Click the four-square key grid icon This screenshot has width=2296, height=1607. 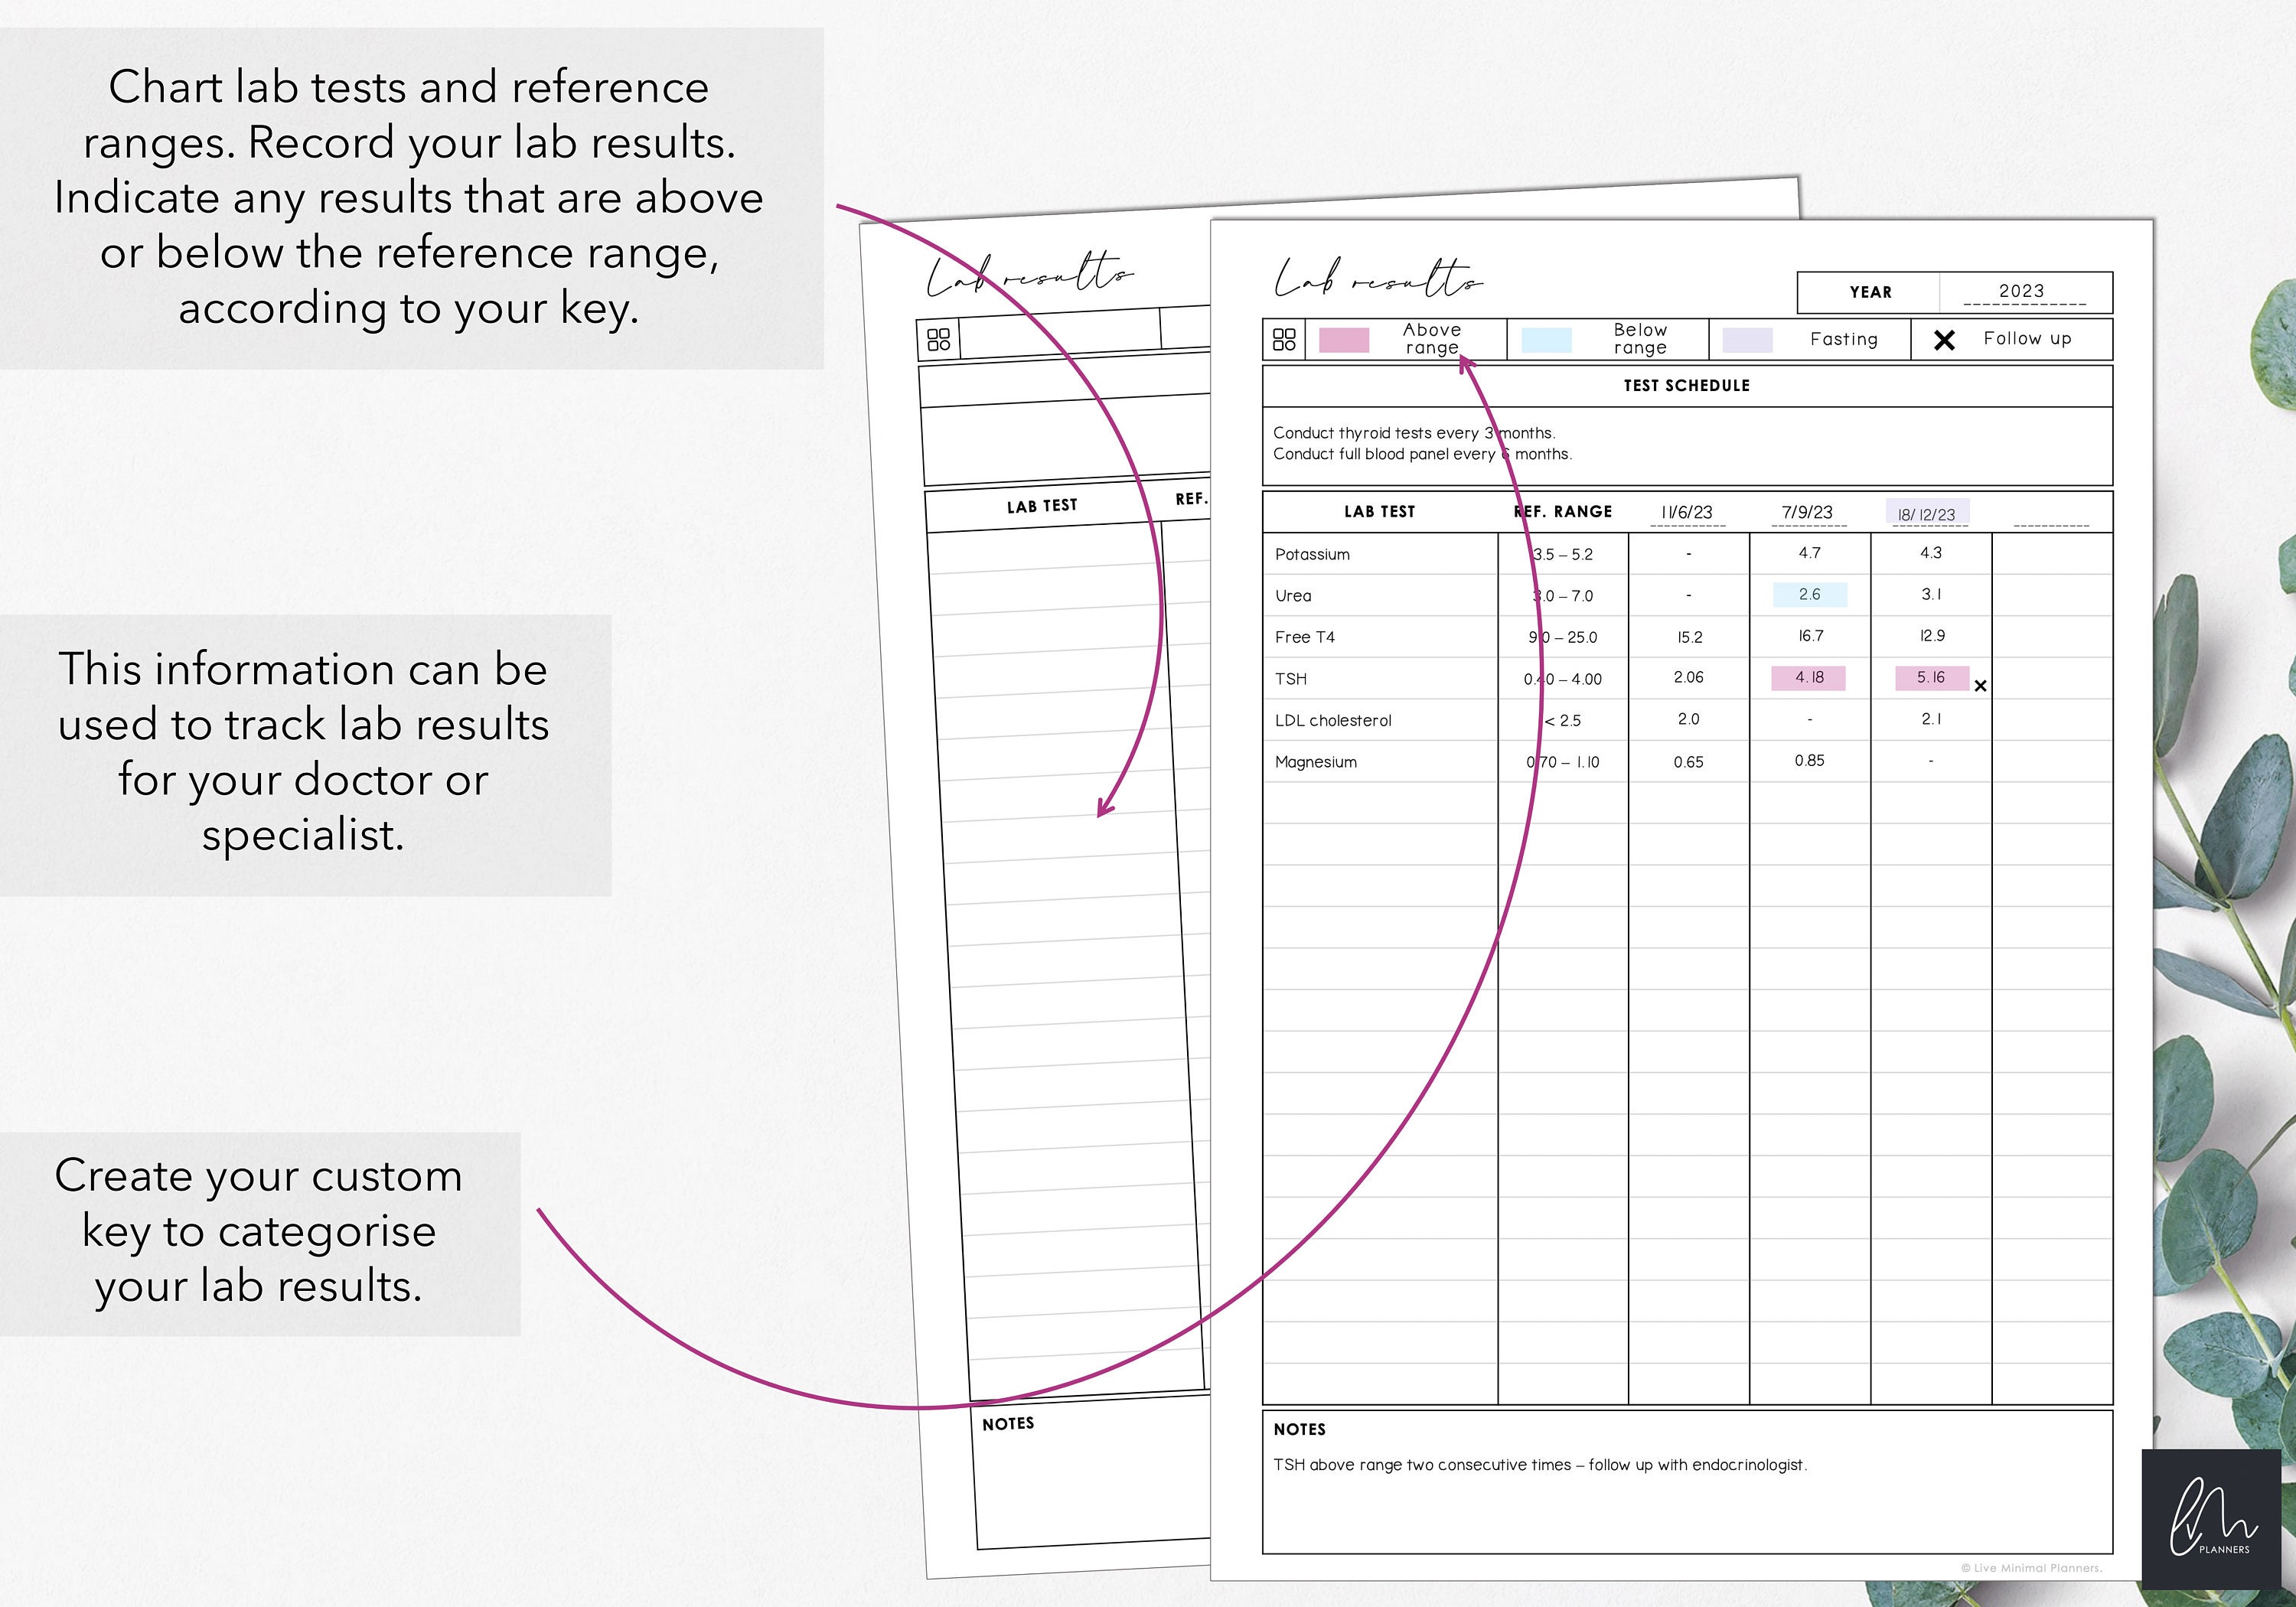pyautogui.click(x=1284, y=338)
